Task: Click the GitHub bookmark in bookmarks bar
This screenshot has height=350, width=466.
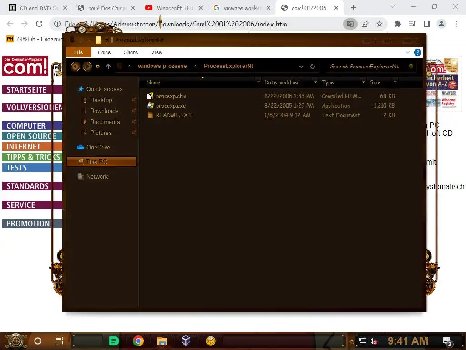Action: click(x=35, y=39)
